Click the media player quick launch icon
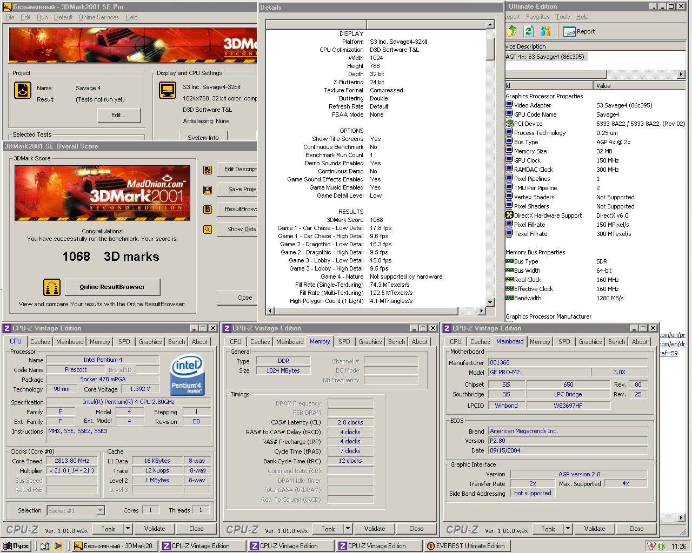 pyautogui.click(x=58, y=546)
